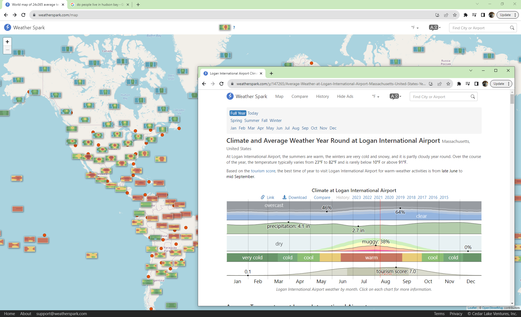Select the Spring season link
This screenshot has width=521, height=317.
click(236, 121)
